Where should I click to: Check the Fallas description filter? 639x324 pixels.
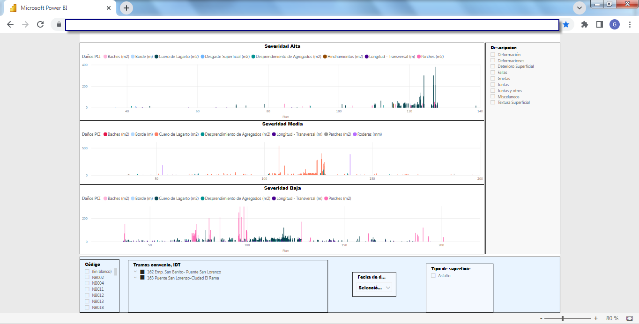click(x=493, y=73)
